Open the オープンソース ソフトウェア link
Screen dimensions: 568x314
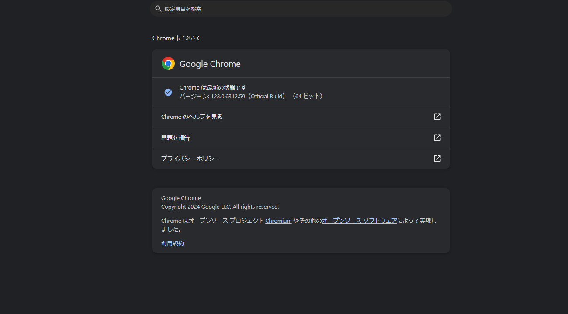pos(360,221)
